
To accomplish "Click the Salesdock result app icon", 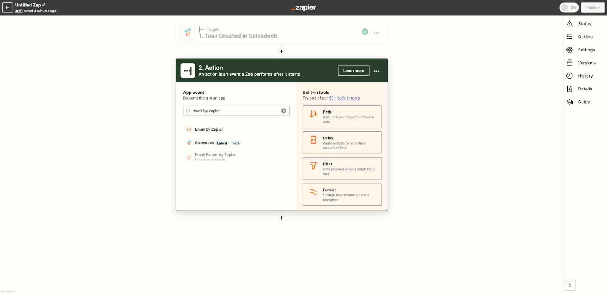I will [x=189, y=143].
